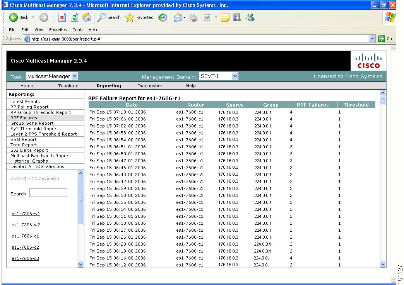The width and height of the screenshot is (404, 285).
Task: Click the Research books icon
Action: pyautogui.click(x=237, y=17)
